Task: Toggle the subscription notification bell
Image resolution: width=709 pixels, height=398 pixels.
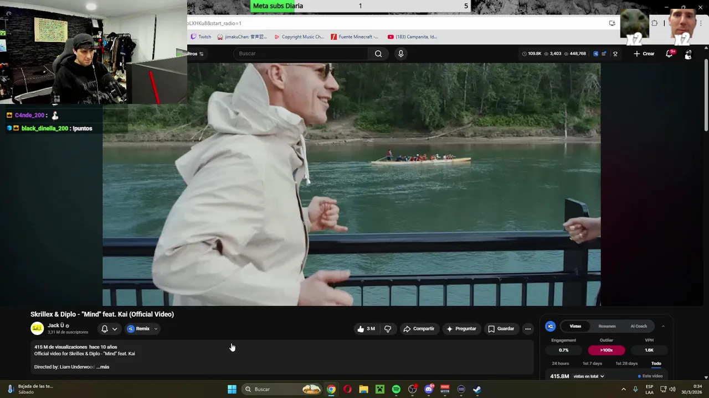Action: (x=104, y=328)
